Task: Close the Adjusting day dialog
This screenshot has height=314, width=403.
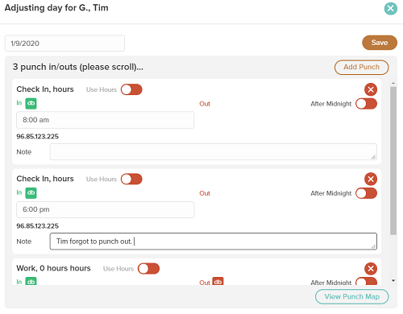Action: [x=390, y=8]
